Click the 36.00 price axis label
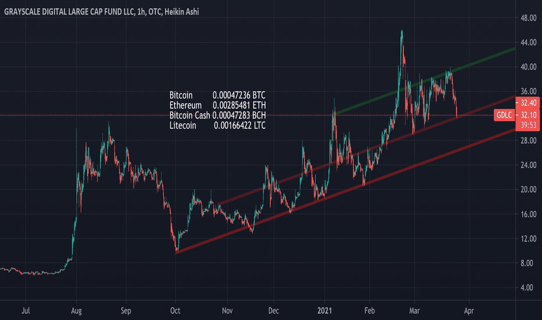 tap(528, 91)
